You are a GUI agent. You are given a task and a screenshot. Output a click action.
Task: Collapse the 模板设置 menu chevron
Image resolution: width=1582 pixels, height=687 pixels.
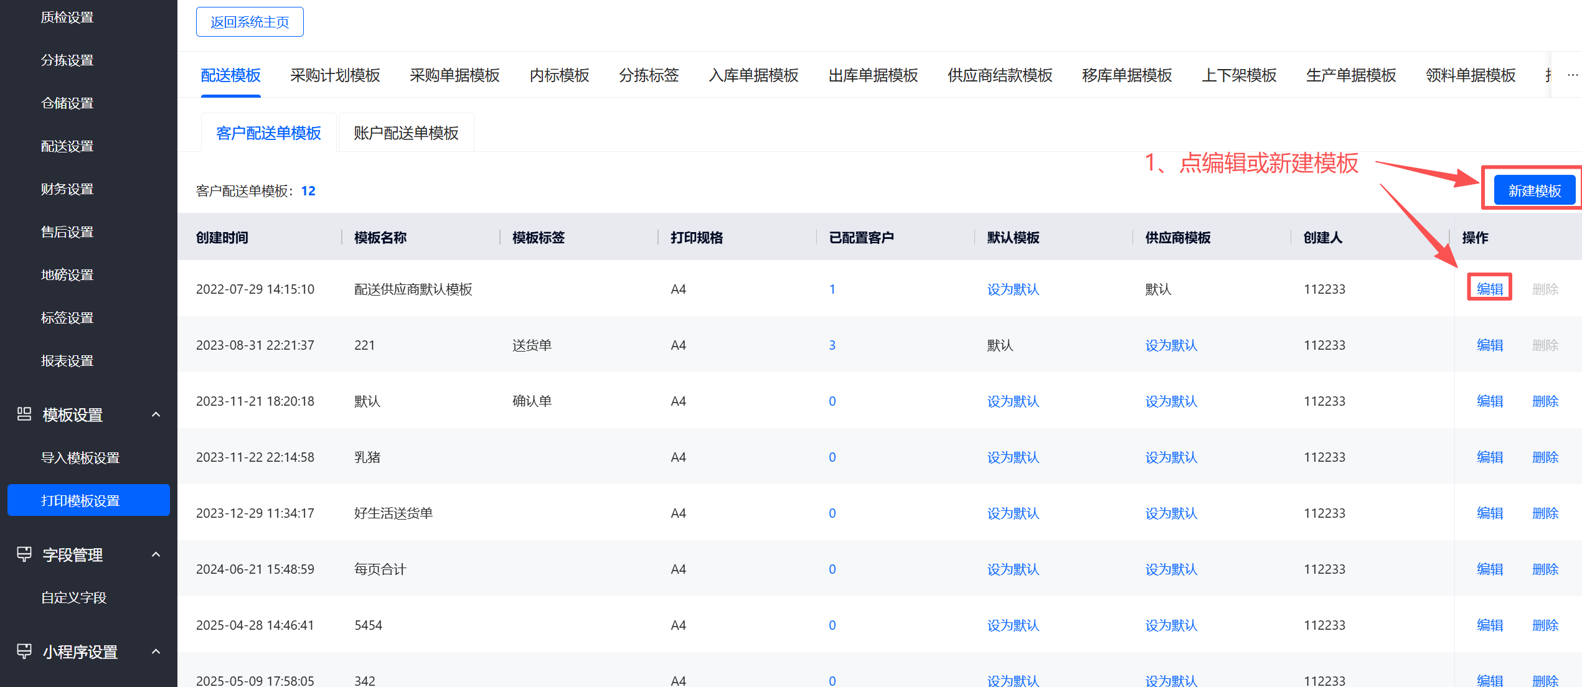(156, 414)
